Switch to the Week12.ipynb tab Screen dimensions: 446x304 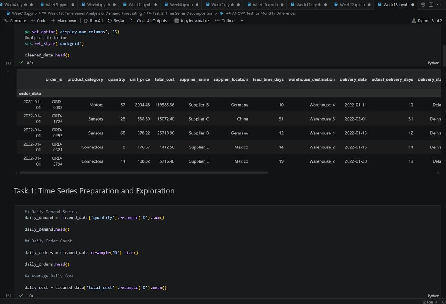click(352, 5)
